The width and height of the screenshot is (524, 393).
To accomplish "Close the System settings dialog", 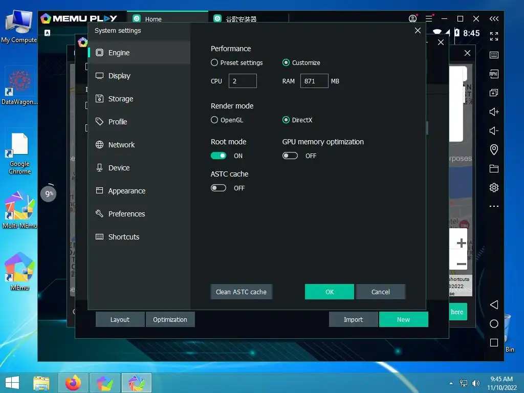I will click(x=418, y=30).
